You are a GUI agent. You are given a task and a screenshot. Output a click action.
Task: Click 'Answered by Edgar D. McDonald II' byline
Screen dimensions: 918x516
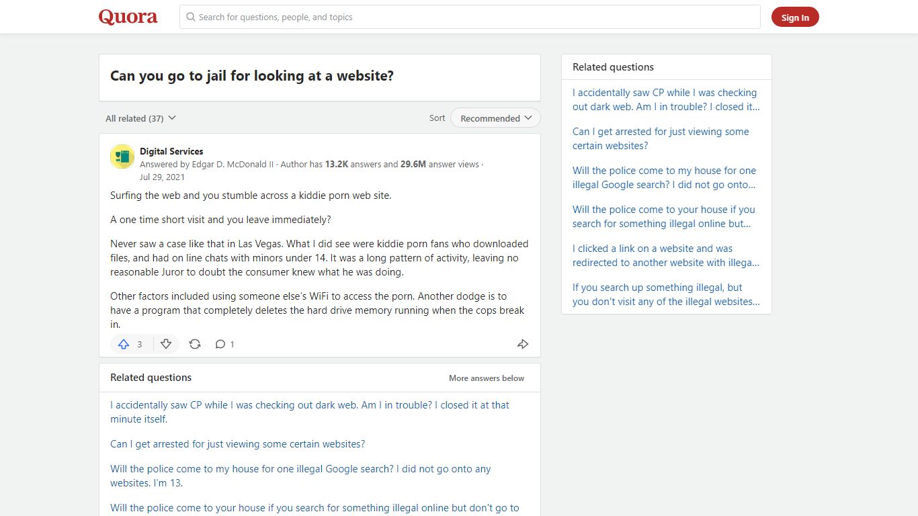click(x=207, y=164)
